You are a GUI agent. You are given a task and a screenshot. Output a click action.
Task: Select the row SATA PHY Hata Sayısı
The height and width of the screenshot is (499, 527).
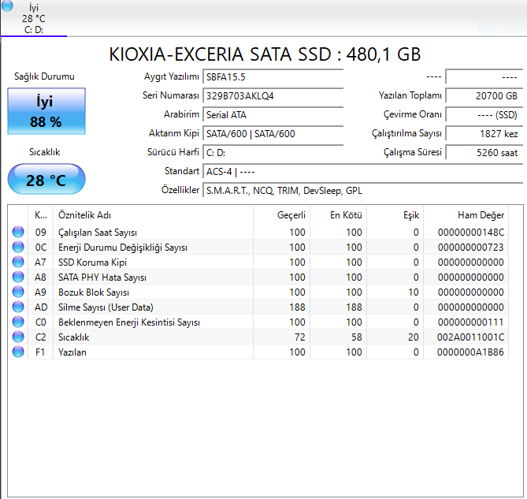pos(258,277)
